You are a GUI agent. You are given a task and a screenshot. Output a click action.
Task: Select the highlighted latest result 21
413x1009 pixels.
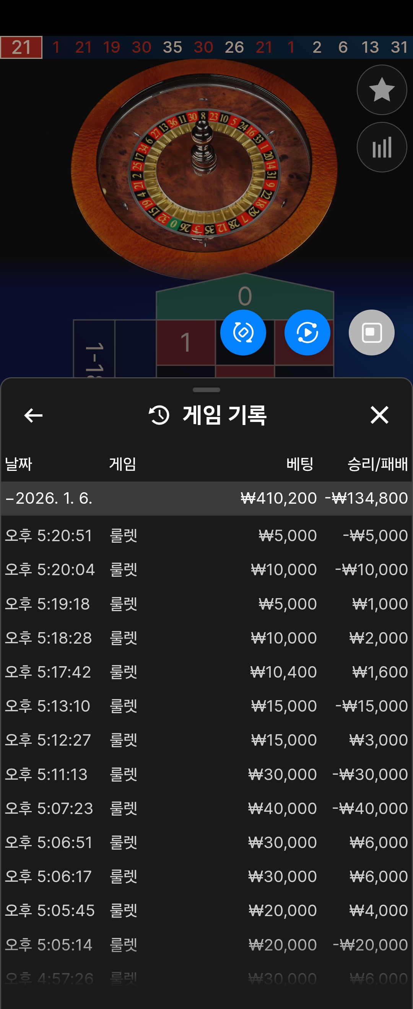[21, 47]
